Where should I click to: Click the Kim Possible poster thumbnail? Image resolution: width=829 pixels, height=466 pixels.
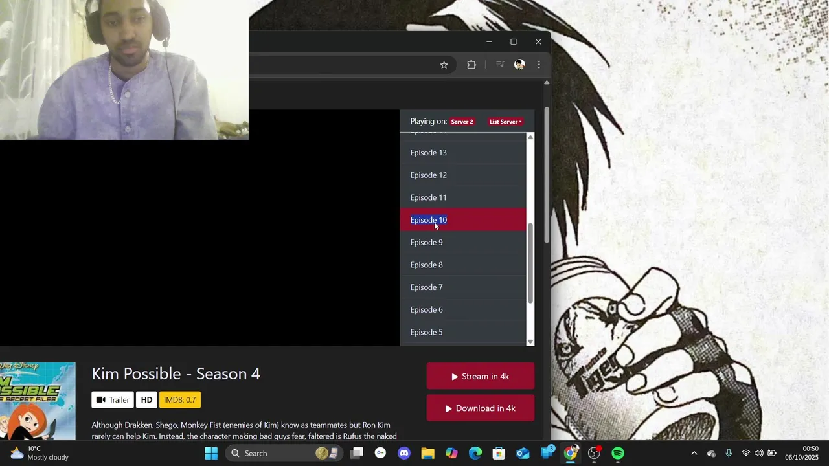38,401
